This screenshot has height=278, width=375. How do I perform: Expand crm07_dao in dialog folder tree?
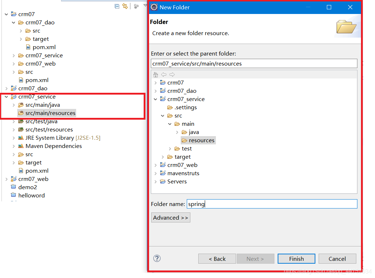[x=156, y=91]
